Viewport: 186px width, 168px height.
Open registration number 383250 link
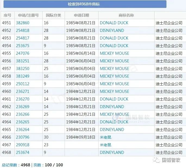click(23, 68)
